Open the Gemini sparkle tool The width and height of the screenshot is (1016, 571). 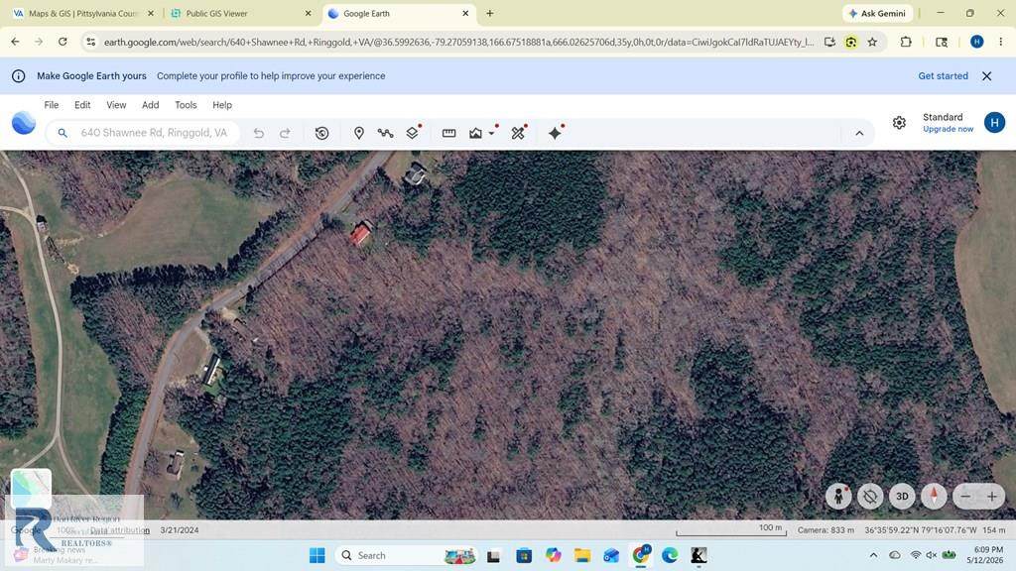coord(556,134)
